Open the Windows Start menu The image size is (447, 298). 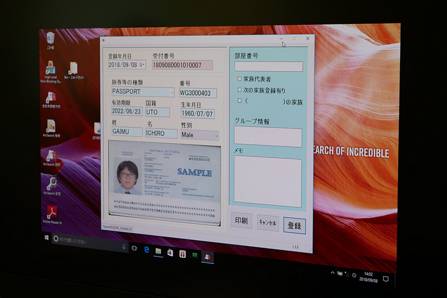(46, 238)
